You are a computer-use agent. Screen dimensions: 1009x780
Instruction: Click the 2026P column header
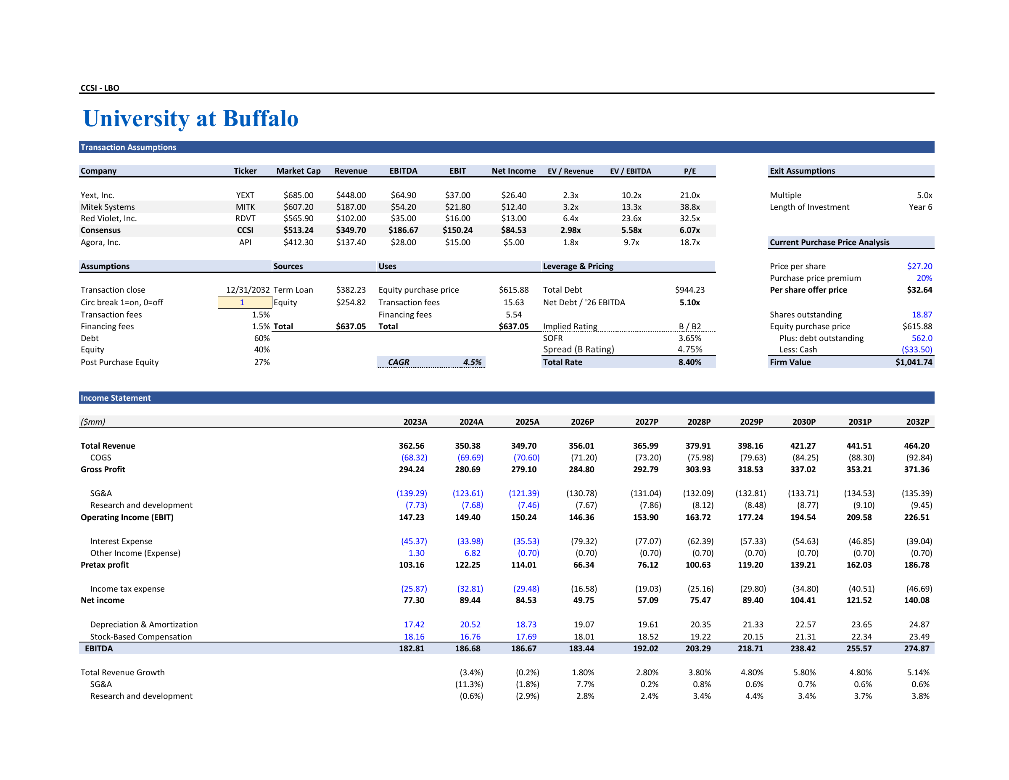click(582, 421)
